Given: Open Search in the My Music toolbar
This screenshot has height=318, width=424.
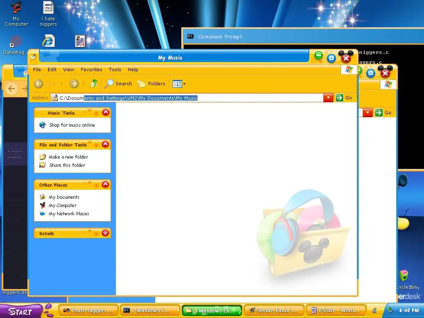Looking at the screenshot, I should tap(119, 84).
